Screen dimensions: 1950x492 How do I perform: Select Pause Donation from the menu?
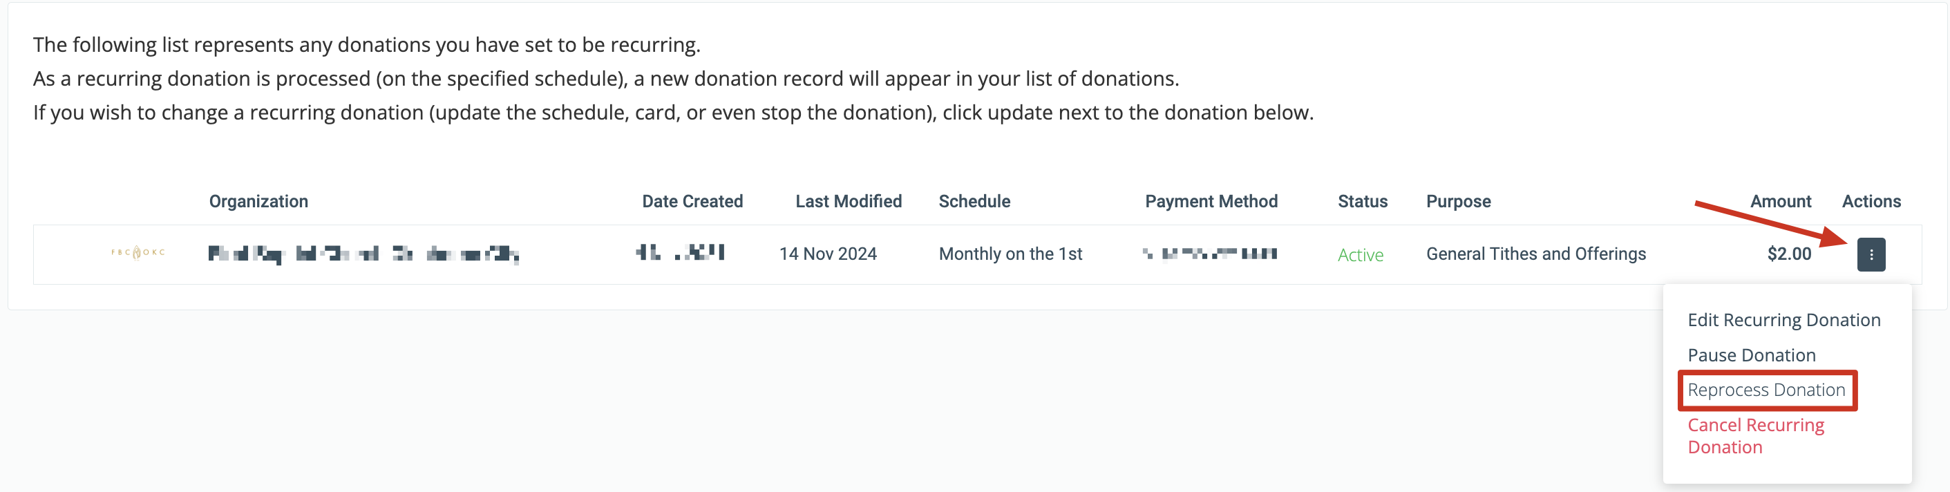tap(1751, 354)
